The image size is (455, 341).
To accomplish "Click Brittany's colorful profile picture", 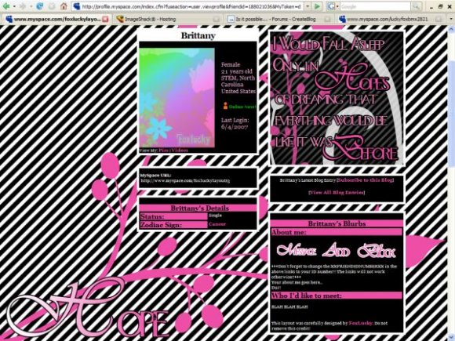I will (x=177, y=98).
